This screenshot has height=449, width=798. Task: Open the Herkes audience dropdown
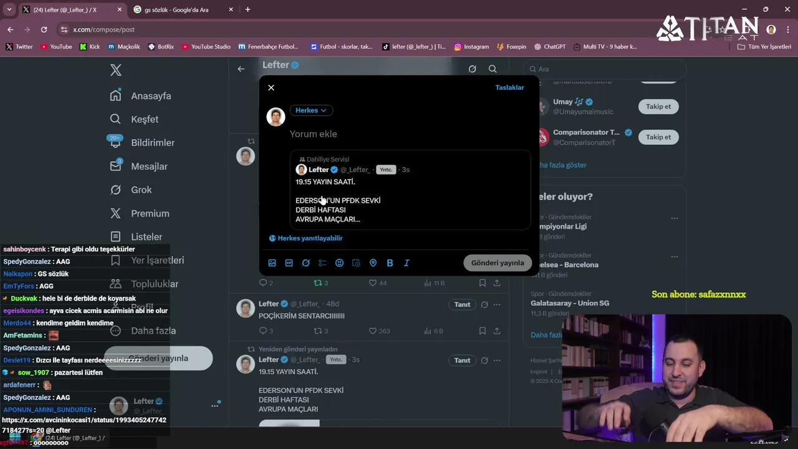[x=311, y=110]
